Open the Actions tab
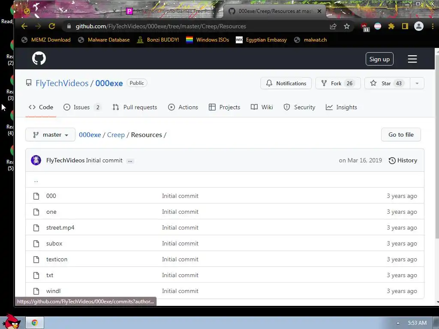Viewport: 439px width, 329px height. pyautogui.click(x=183, y=107)
